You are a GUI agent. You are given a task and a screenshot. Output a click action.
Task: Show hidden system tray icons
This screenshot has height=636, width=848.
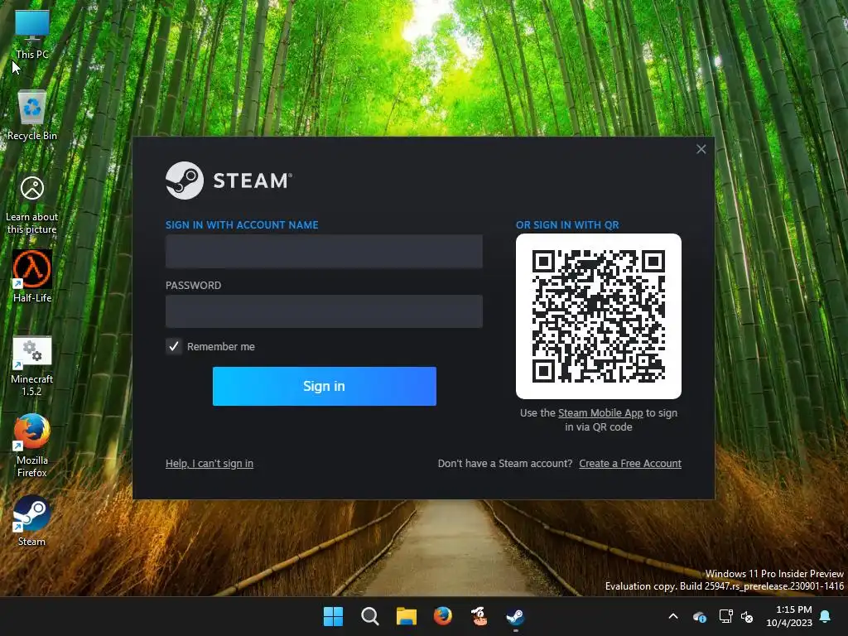[673, 616]
